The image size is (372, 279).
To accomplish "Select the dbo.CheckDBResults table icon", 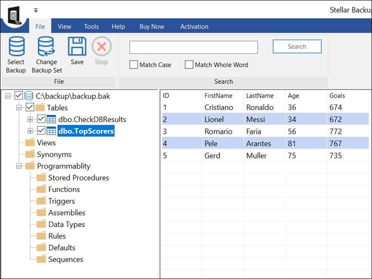I will coord(51,119).
